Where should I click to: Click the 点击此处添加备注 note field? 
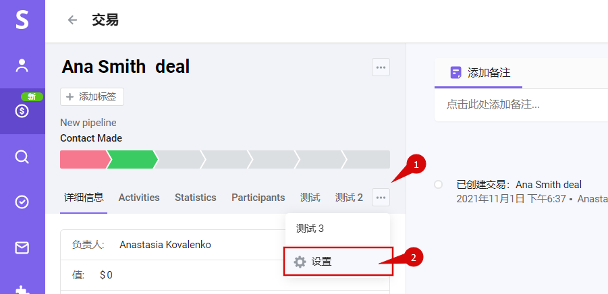pos(521,105)
